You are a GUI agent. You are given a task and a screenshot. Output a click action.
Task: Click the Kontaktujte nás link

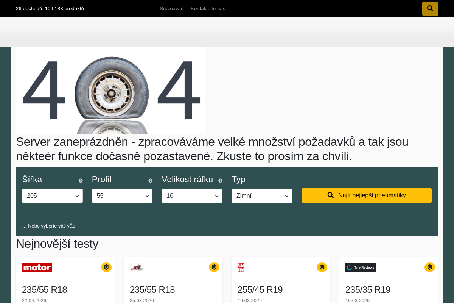click(x=208, y=9)
